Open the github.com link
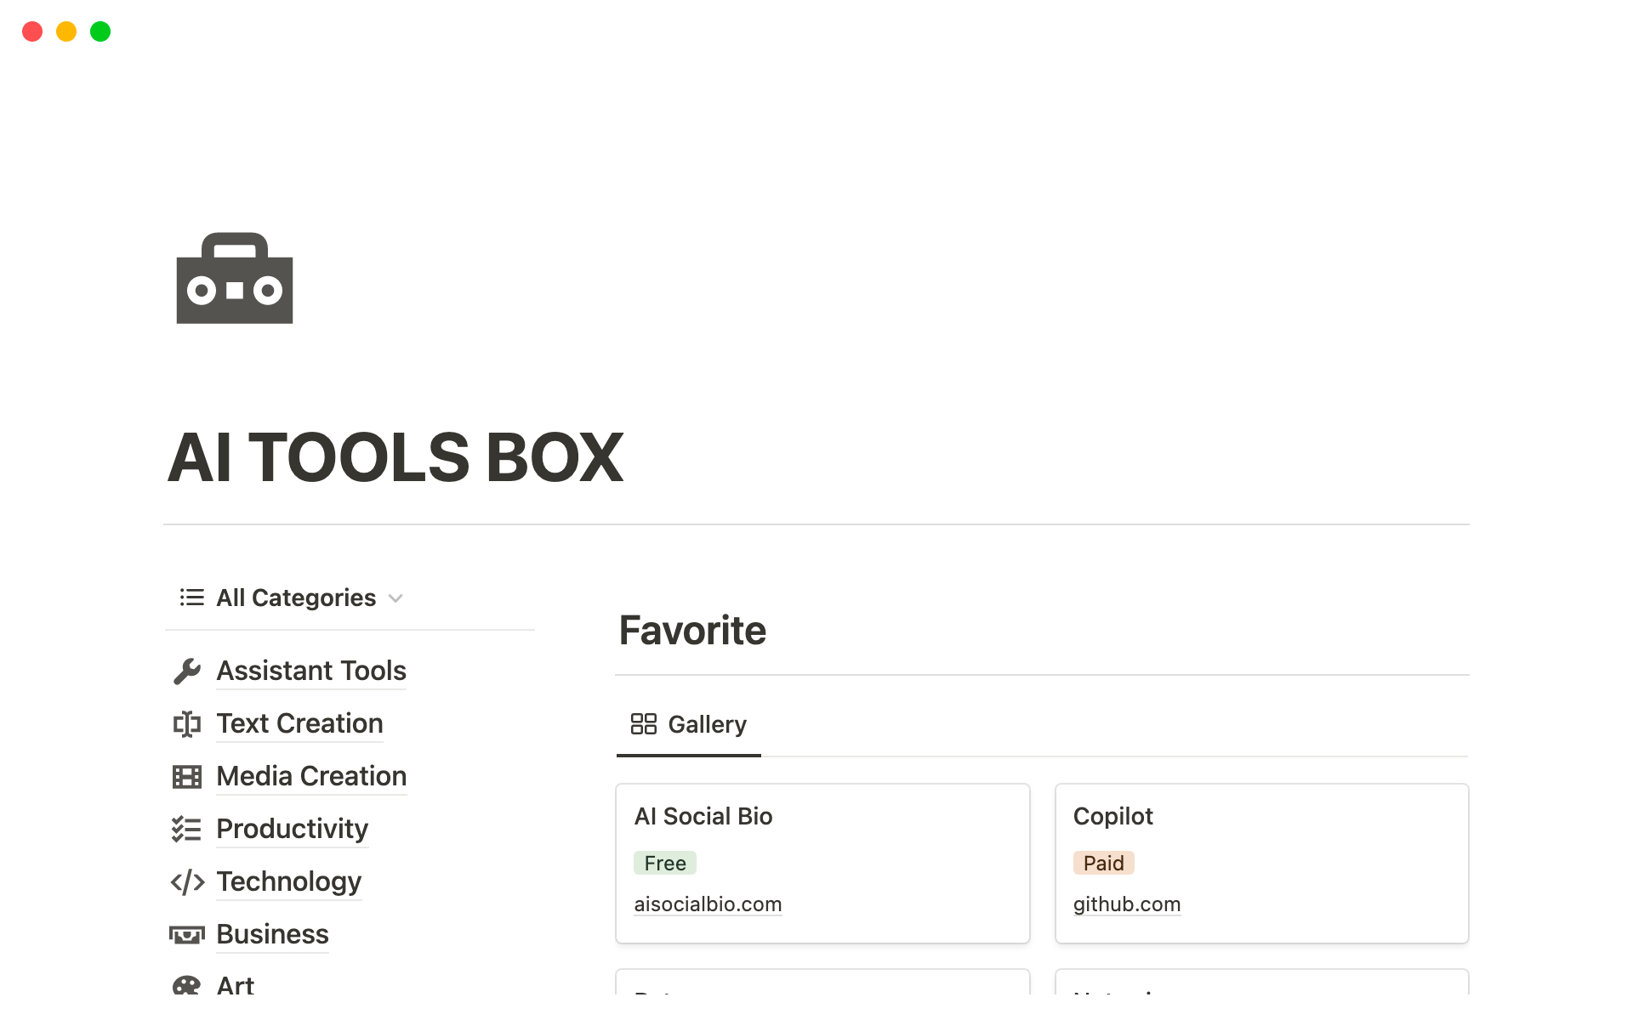 [1126, 904]
